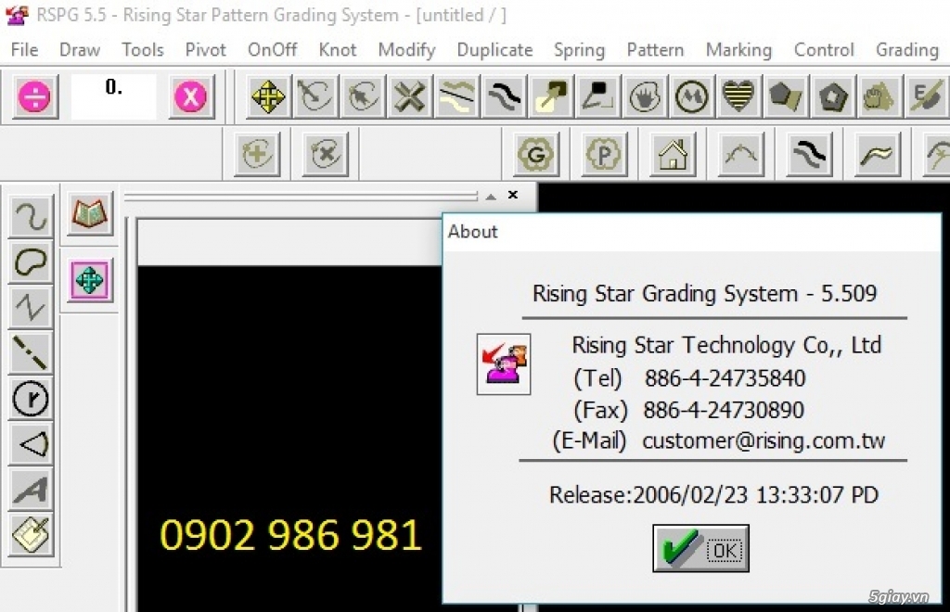Click the home icon in second toolbar
This screenshot has width=950, height=612.
click(x=673, y=154)
